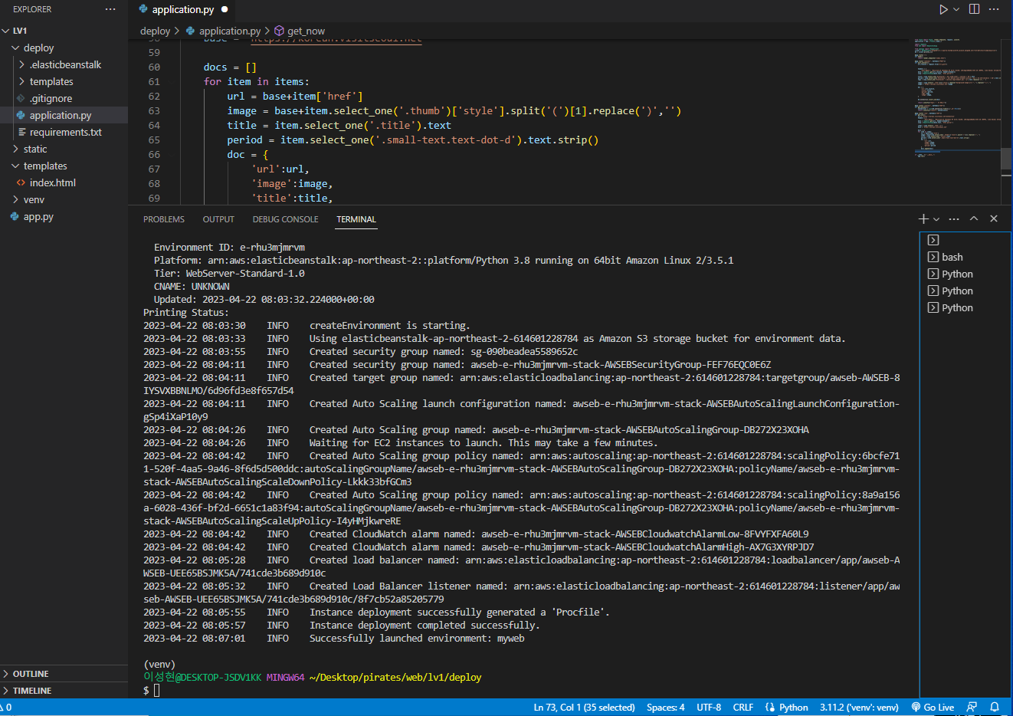Open the Explorer views and more actions menu
This screenshot has width=1013, height=716.
tap(110, 9)
